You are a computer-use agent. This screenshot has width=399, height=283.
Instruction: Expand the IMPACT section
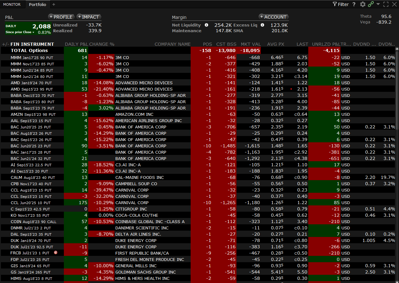click(89, 17)
